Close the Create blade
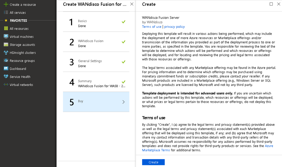 (x=278, y=4)
